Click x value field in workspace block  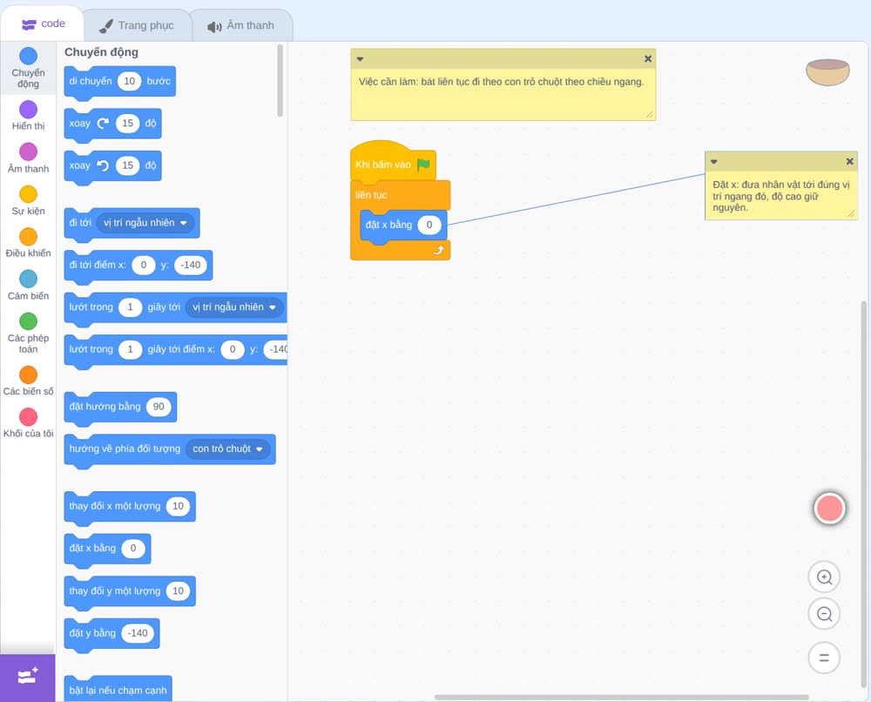pyautogui.click(x=429, y=225)
